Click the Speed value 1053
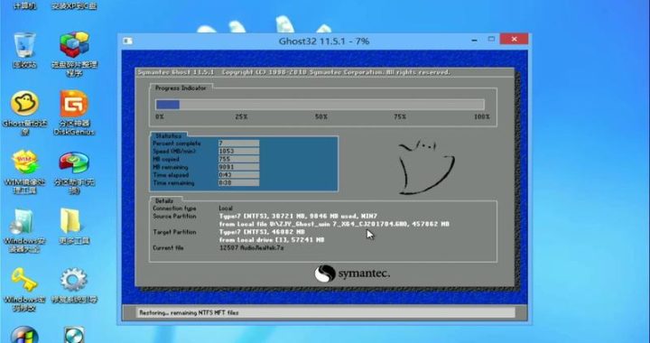 238,152
